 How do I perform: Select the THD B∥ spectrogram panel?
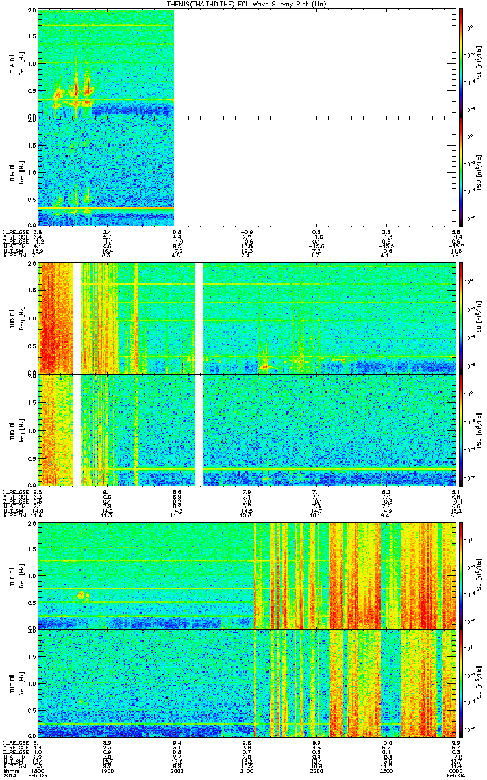tap(247, 430)
